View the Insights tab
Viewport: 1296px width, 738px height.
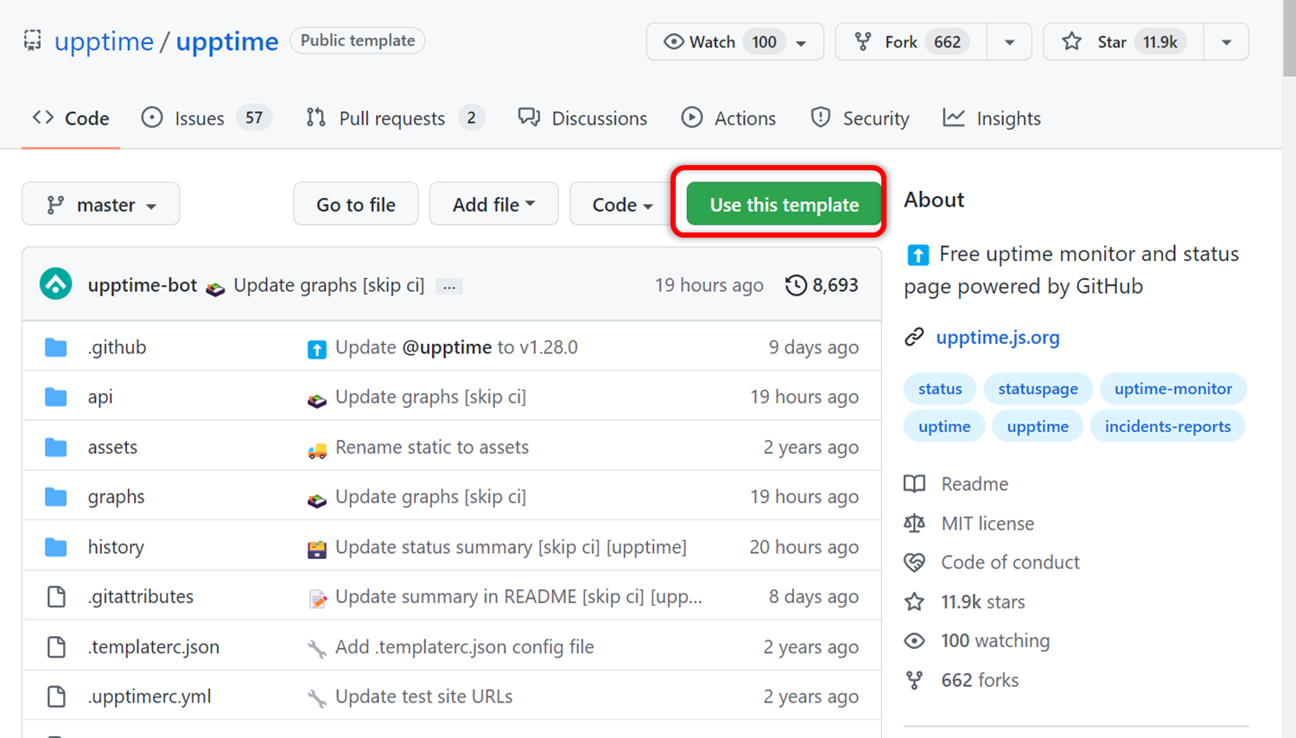[x=992, y=118]
